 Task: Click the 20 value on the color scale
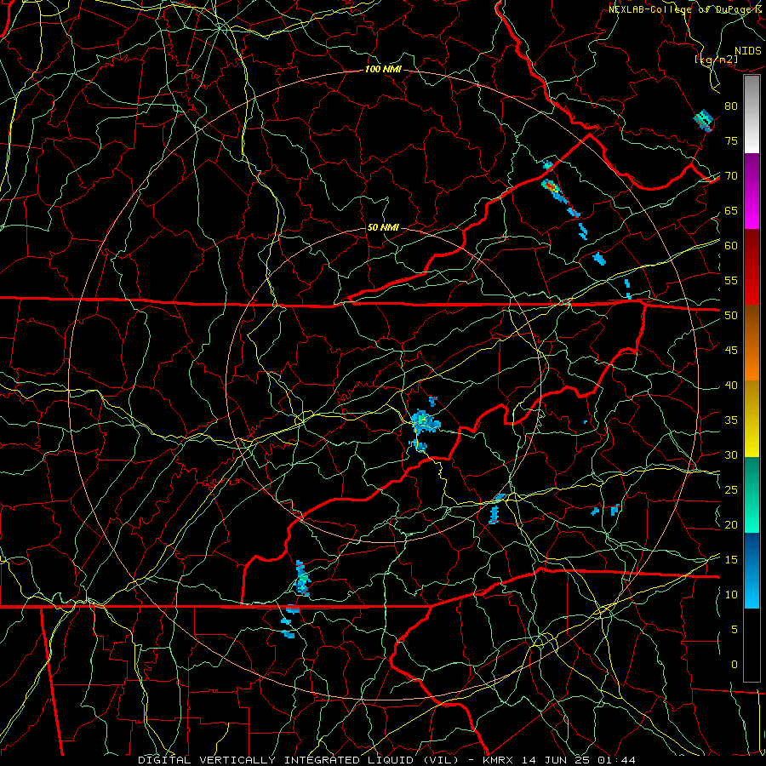[x=731, y=524]
